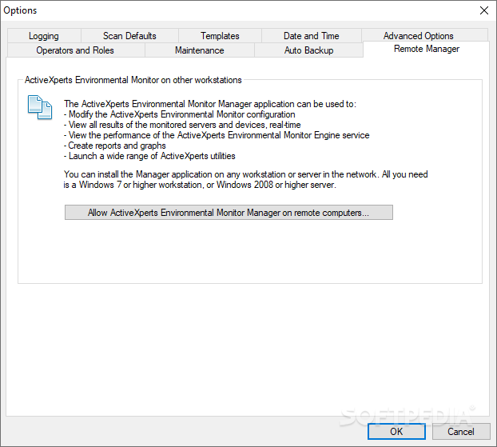The image size is (497, 447).
Task: Cancel the Options dialog
Action: pyautogui.click(x=461, y=432)
